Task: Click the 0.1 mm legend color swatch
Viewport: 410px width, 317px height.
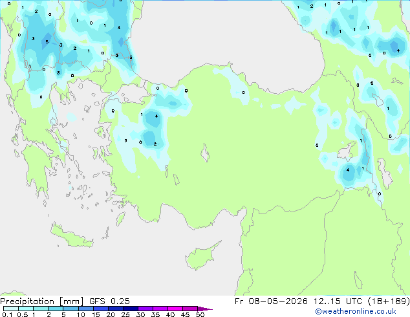Action: point(11,309)
